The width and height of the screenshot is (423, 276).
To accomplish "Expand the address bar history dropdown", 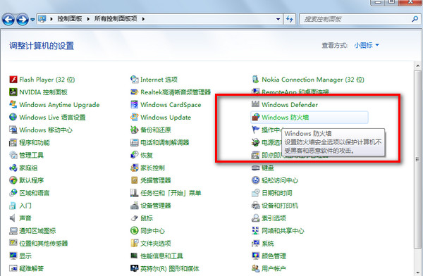I will [278, 19].
